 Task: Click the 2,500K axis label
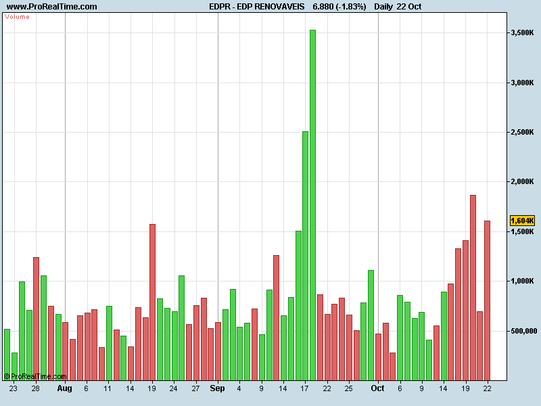tap(522, 132)
